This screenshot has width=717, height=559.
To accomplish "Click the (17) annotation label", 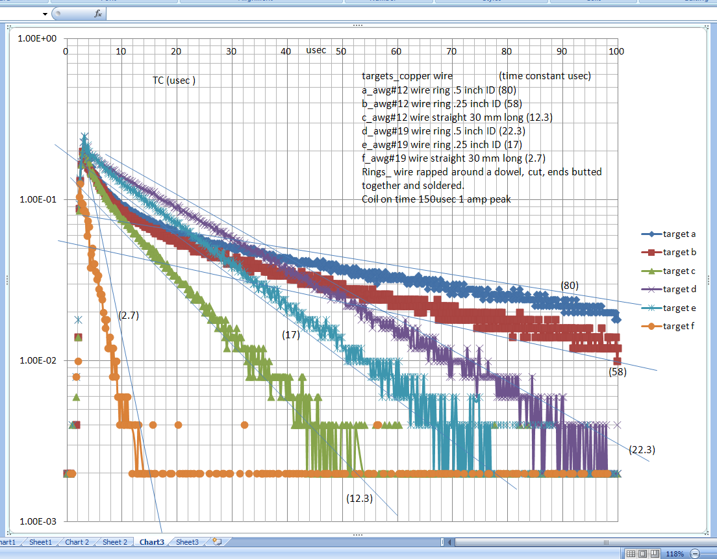I will pos(291,335).
